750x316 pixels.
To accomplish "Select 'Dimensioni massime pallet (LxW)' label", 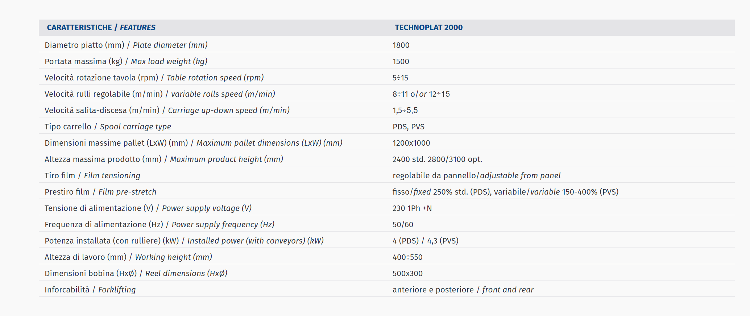I will click(x=194, y=143).
